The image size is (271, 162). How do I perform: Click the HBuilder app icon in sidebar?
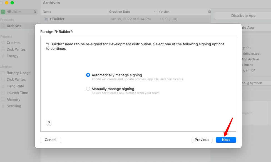pos(3,12)
